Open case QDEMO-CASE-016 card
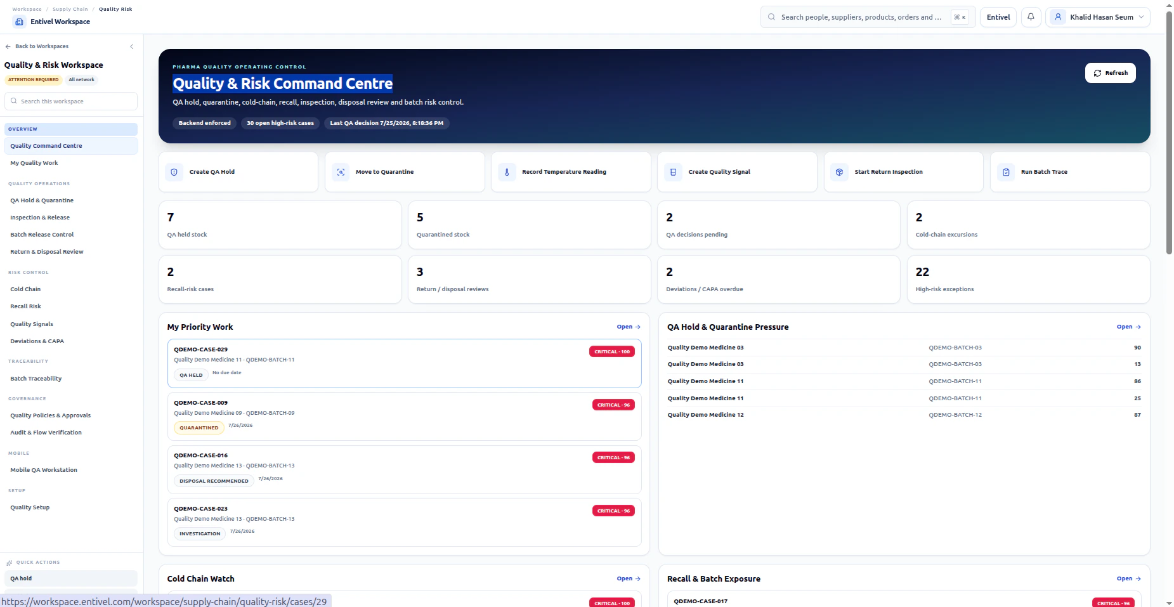The image size is (1174, 607). click(x=405, y=469)
